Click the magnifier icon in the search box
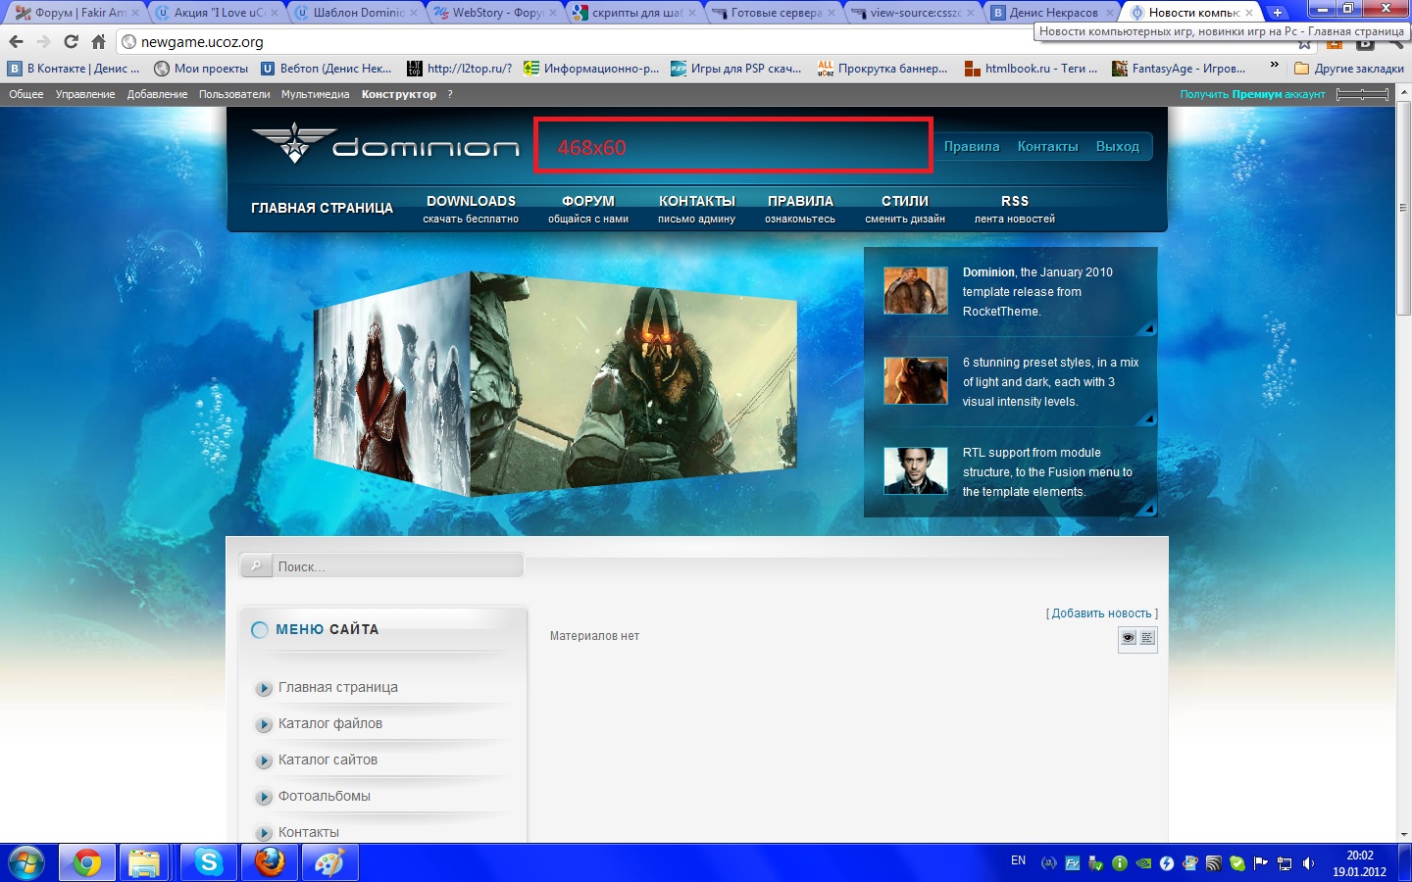Image resolution: width=1412 pixels, height=882 pixels. click(x=256, y=565)
